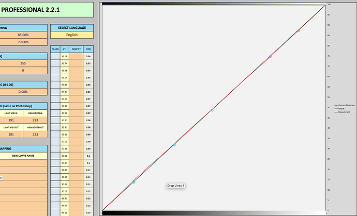This screenshot has width=357, height=216.
Task: Click the Measurement legend entry
Action: coord(343,111)
